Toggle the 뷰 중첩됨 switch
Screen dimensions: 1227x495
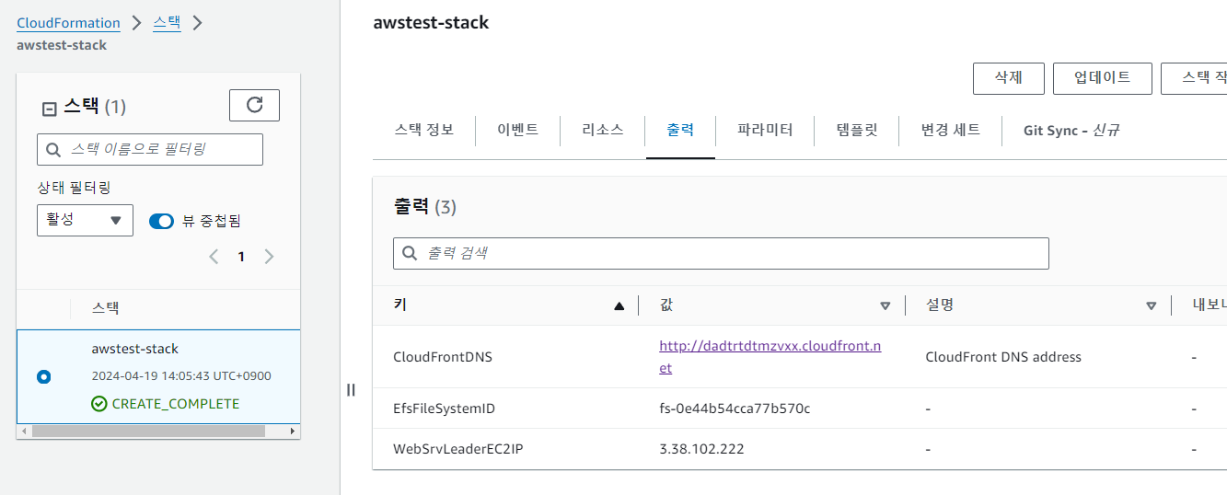pos(161,221)
